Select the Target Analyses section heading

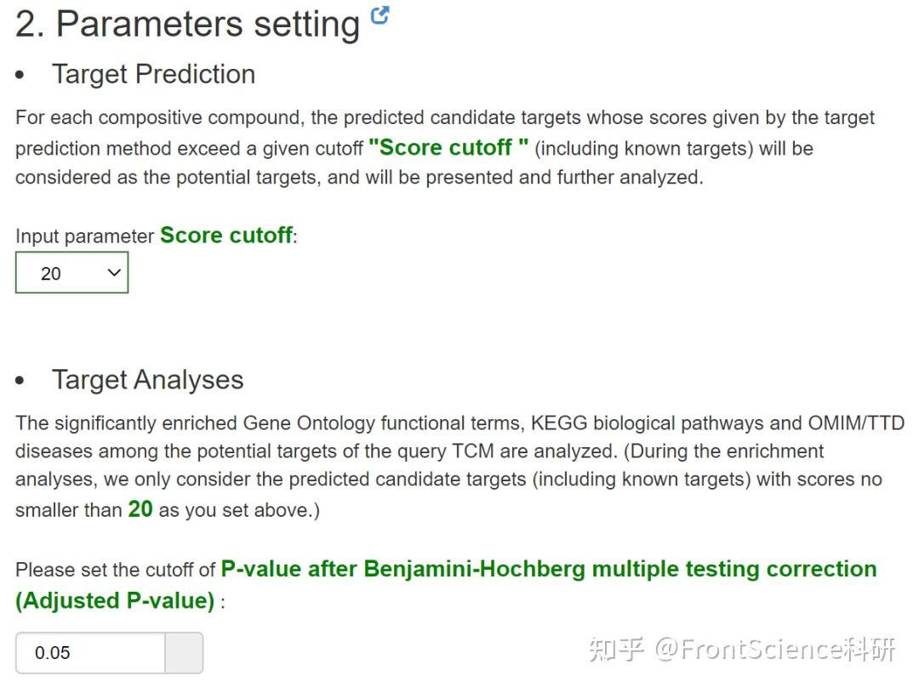coord(147,379)
